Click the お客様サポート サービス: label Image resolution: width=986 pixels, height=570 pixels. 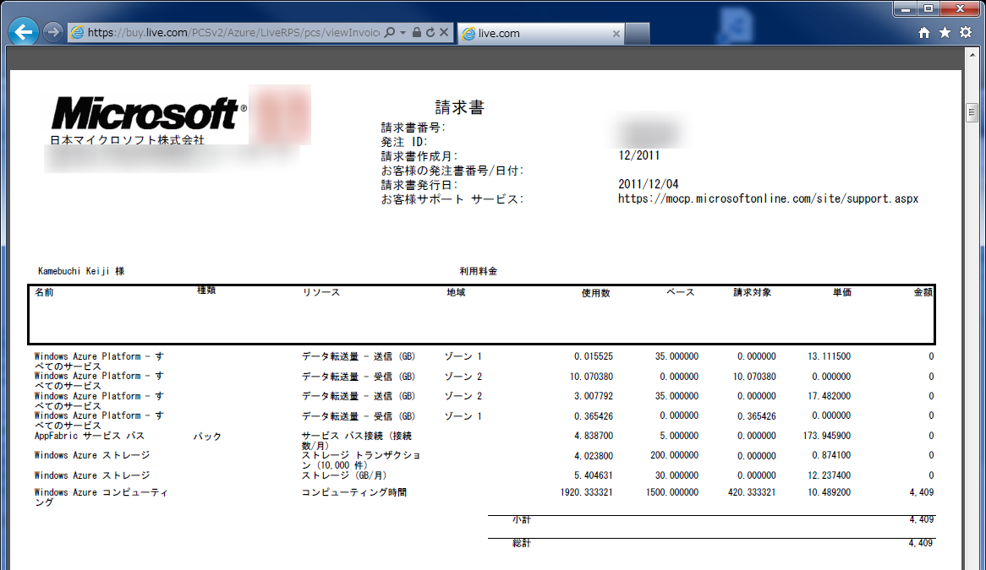pyautogui.click(x=452, y=199)
